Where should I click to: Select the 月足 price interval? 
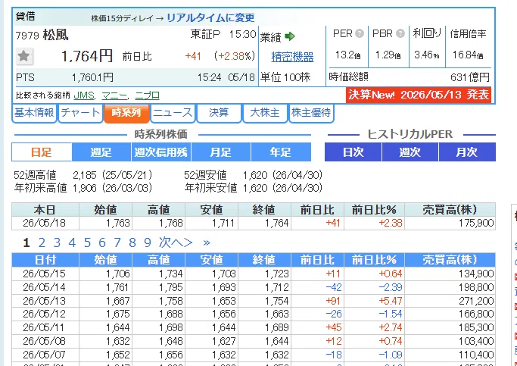pyautogui.click(x=221, y=152)
